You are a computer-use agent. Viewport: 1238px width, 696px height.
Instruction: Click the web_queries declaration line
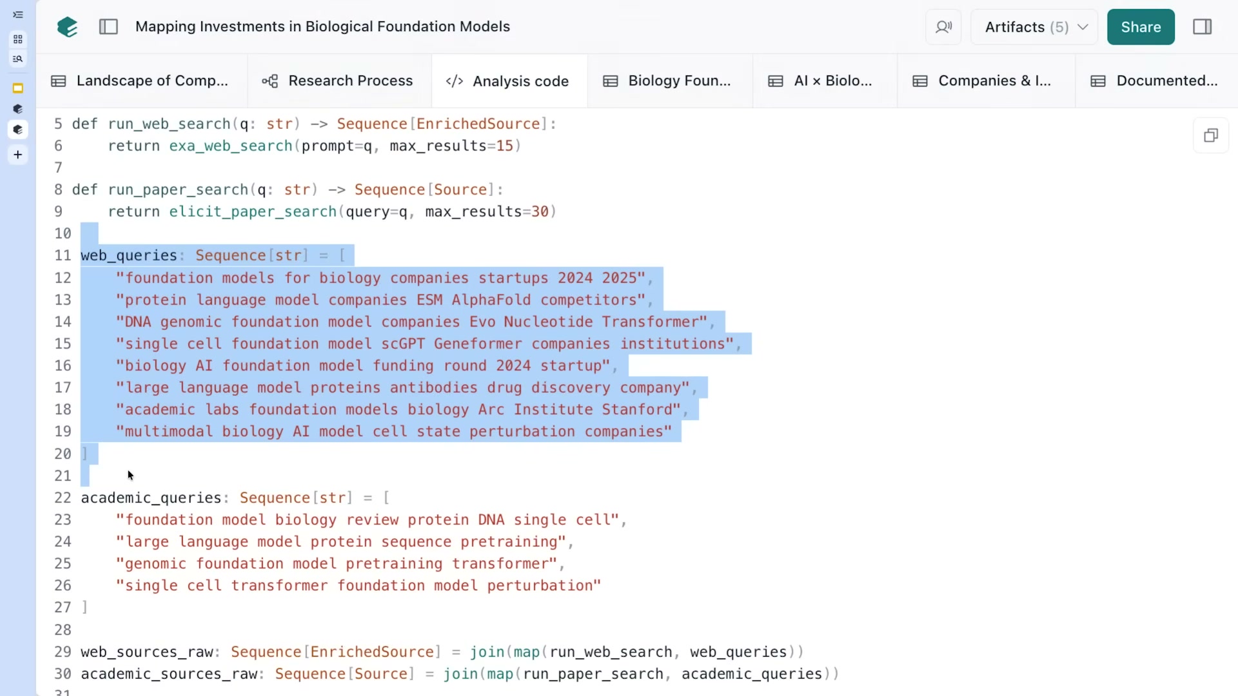213,255
